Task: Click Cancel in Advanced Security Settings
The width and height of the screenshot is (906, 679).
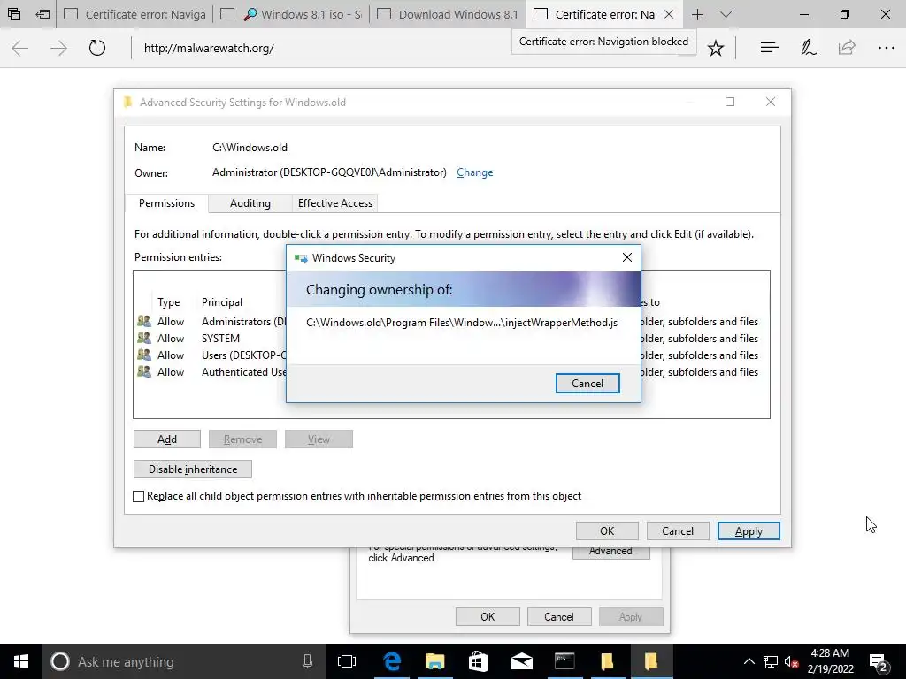Action: click(x=677, y=530)
